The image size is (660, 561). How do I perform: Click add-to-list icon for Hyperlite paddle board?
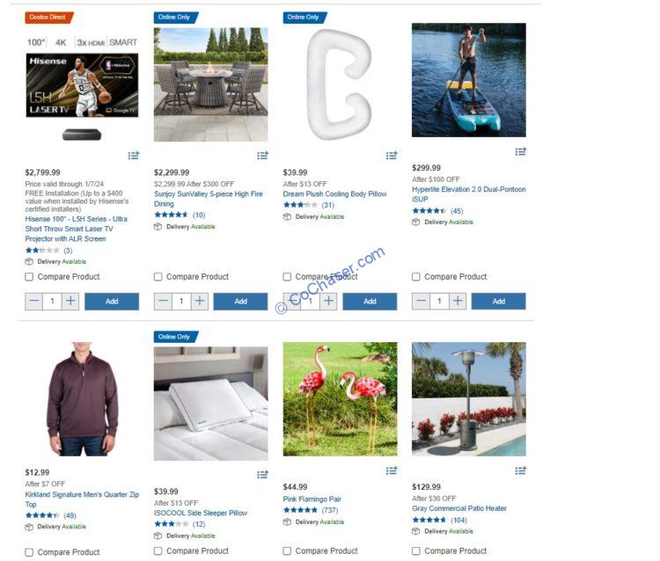520,151
